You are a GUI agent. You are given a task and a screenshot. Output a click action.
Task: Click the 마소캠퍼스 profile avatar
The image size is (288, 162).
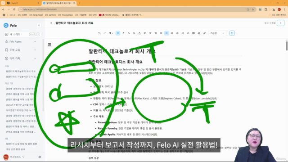click(x=6, y=157)
